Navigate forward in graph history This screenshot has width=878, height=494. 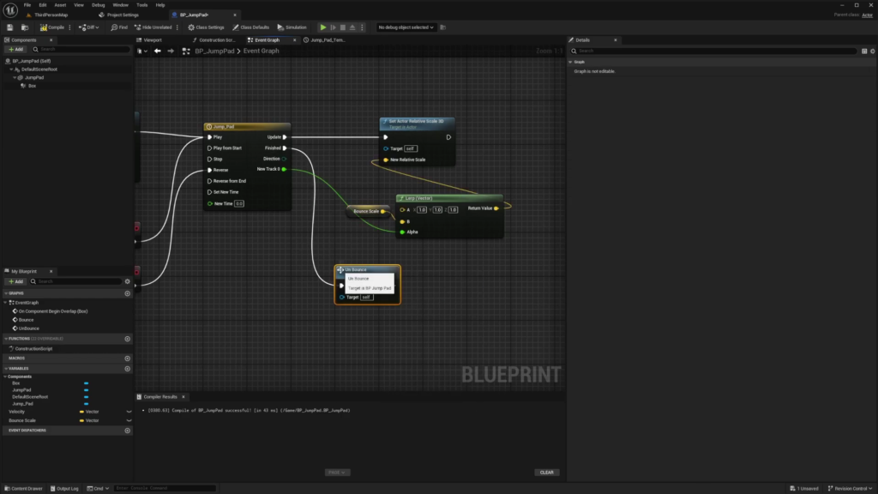tap(171, 51)
